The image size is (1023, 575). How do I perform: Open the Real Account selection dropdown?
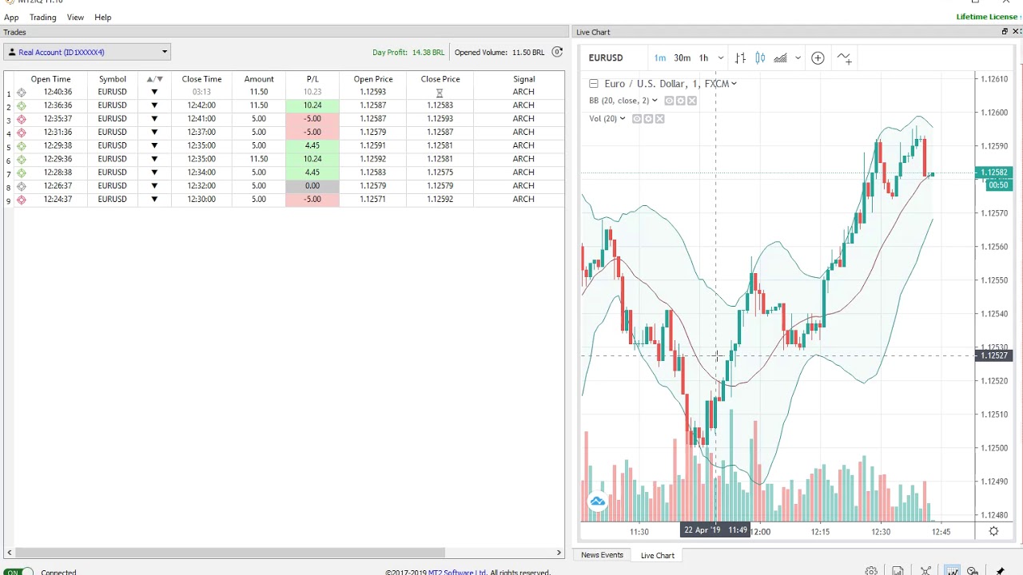[87, 52]
